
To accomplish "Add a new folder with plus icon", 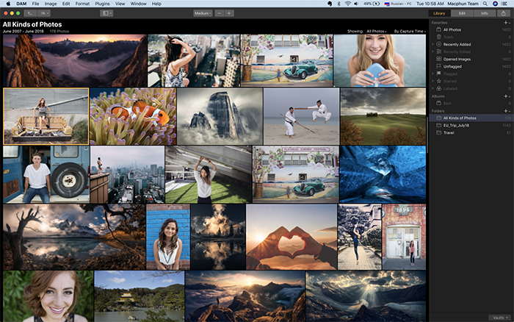I will pos(506,111).
